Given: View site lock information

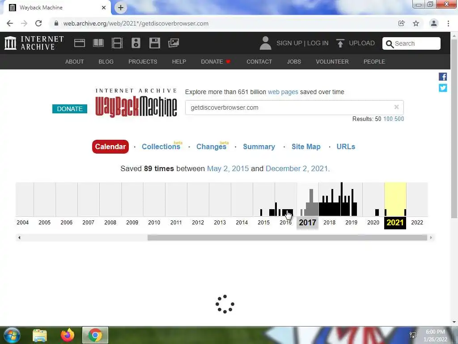Looking at the screenshot, I should 56,23.
